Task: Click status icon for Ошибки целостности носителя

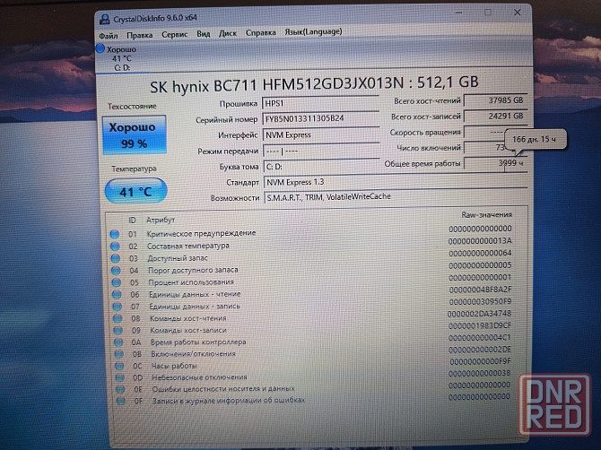Action: (120, 389)
